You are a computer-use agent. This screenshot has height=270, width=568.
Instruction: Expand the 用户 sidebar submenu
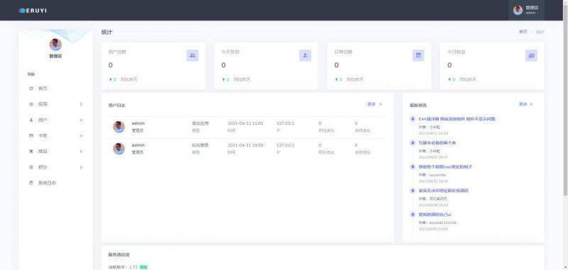tap(56, 120)
